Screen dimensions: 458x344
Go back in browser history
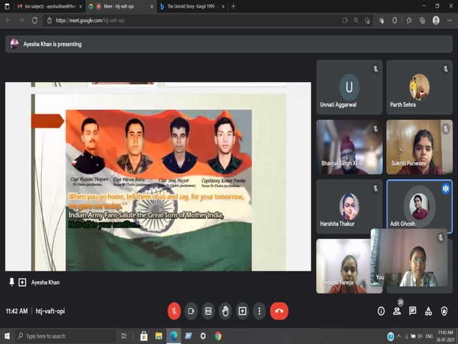(x=8, y=20)
